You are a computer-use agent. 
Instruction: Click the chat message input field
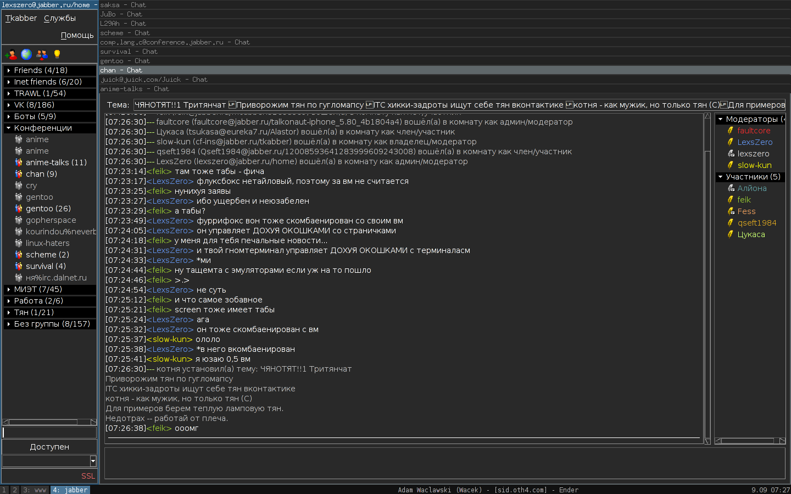pyautogui.click(x=444, y=463)
